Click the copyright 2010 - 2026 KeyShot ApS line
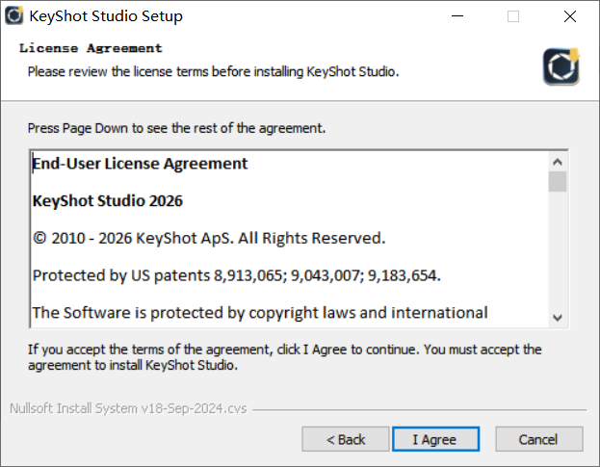The image size is (600, 467). click(209, 238)
